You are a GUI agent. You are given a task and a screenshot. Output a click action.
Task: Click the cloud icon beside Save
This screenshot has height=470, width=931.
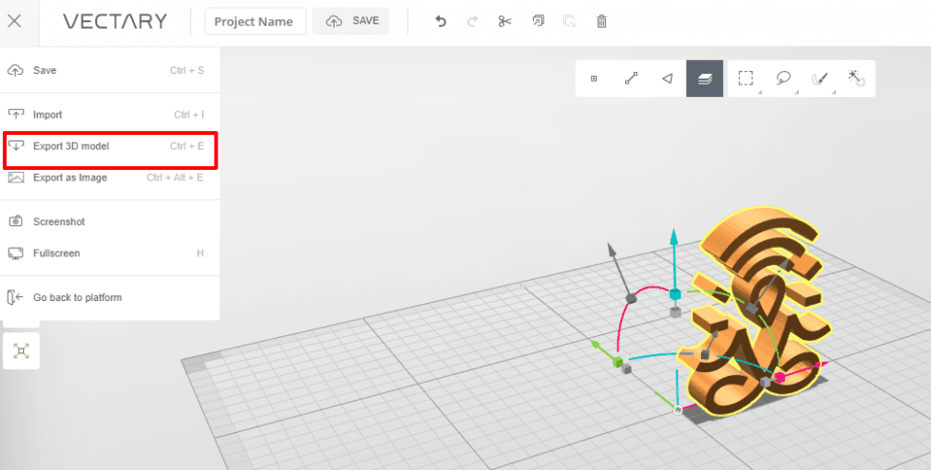point(15,70)
